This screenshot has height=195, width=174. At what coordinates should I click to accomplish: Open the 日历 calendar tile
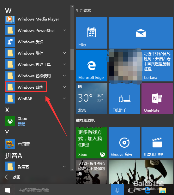[x=92, y=33]
